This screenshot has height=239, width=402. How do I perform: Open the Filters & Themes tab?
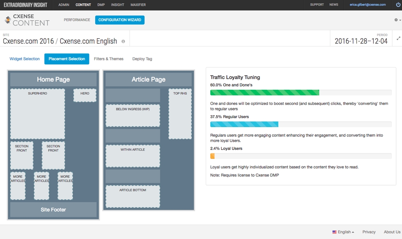coord(108,59)
